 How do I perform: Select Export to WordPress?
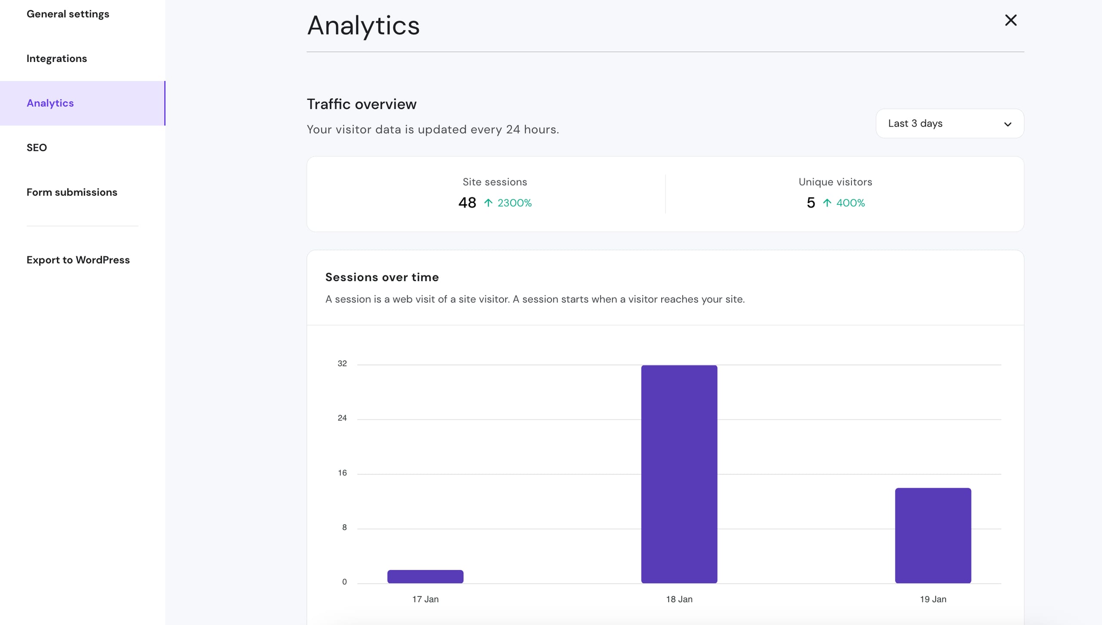point(78,260)
